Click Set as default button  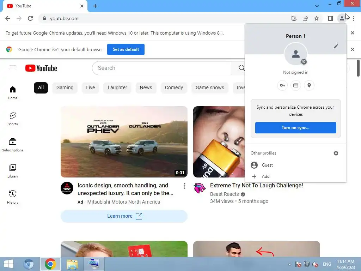coord(126,49)
